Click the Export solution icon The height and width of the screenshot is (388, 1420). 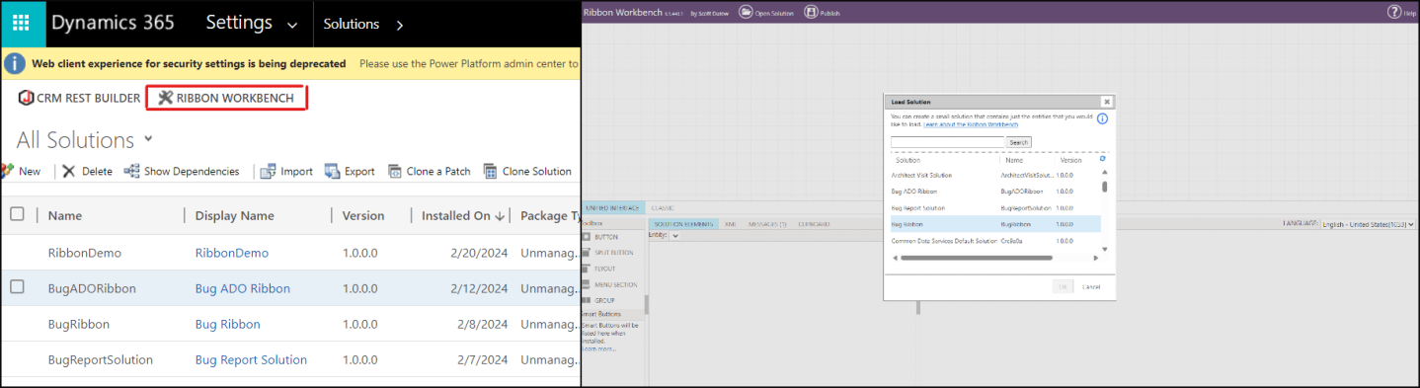332,171
